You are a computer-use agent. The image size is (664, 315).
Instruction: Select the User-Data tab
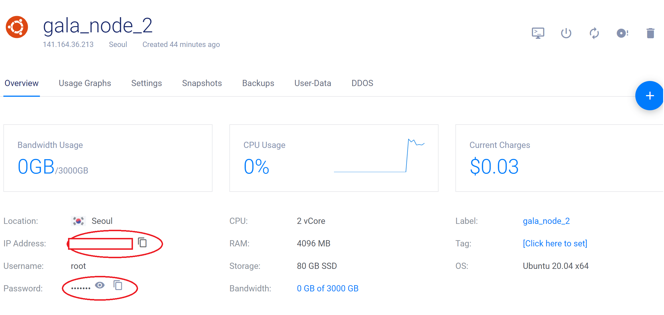pyautogui.click(x=313, y=83)
